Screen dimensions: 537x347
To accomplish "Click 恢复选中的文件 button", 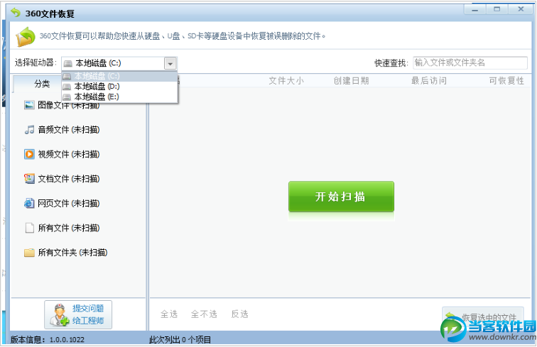I will pyautogui.click(x=483, y=317).
